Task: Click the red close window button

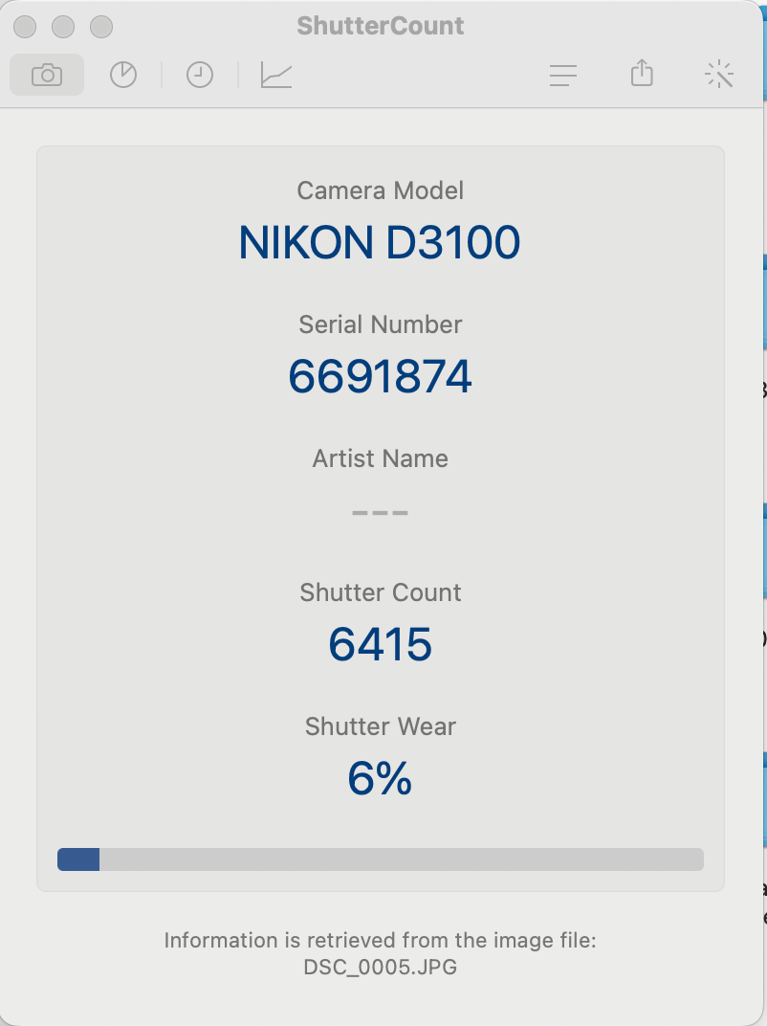Action: [x=25, y=27]
